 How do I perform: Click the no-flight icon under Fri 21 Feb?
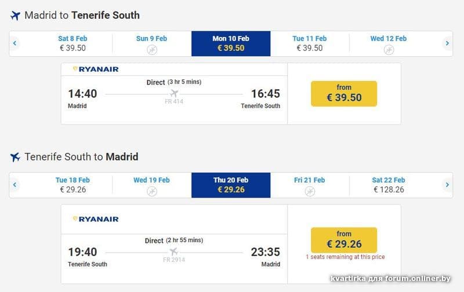[310, 191]
